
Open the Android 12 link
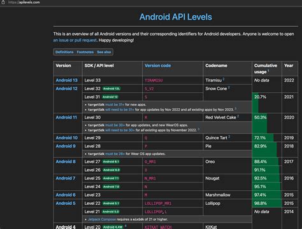coord(66,88)
